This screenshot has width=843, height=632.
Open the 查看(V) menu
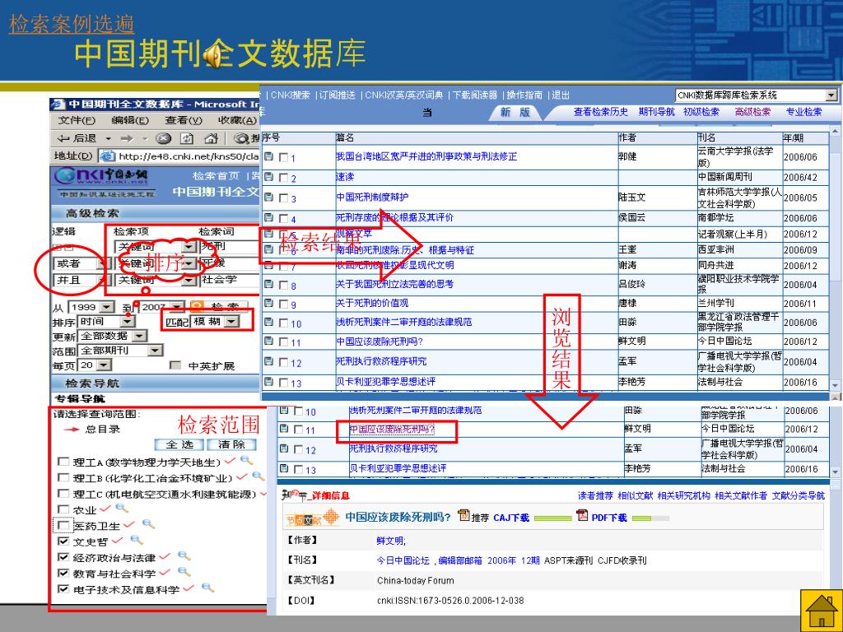pos(184,120)
